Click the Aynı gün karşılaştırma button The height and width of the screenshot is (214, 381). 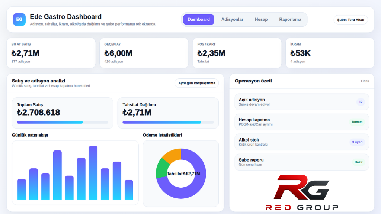point(196,83)
